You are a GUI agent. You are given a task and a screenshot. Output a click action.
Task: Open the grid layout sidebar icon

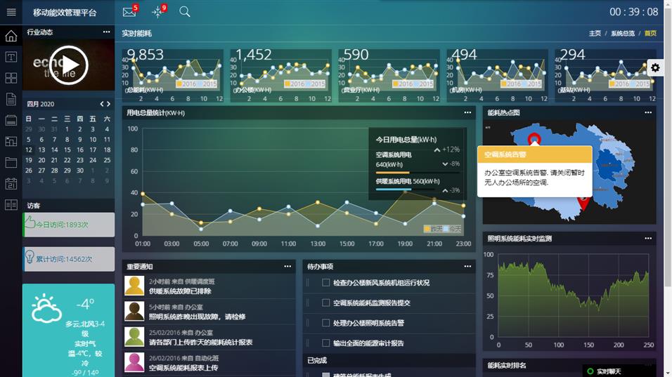click(11, 78)
